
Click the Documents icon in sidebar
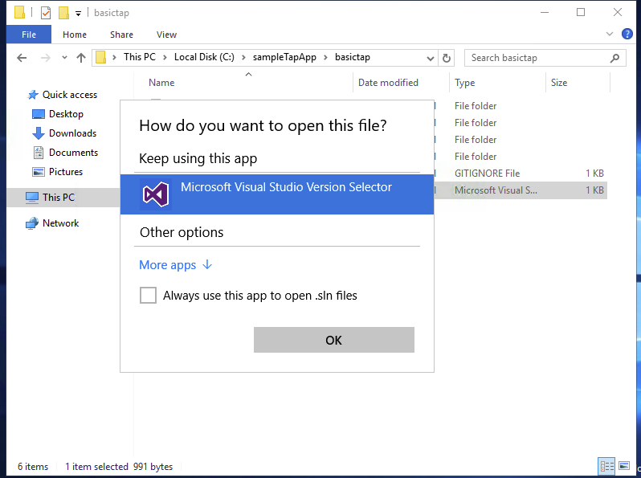(39, 153)
